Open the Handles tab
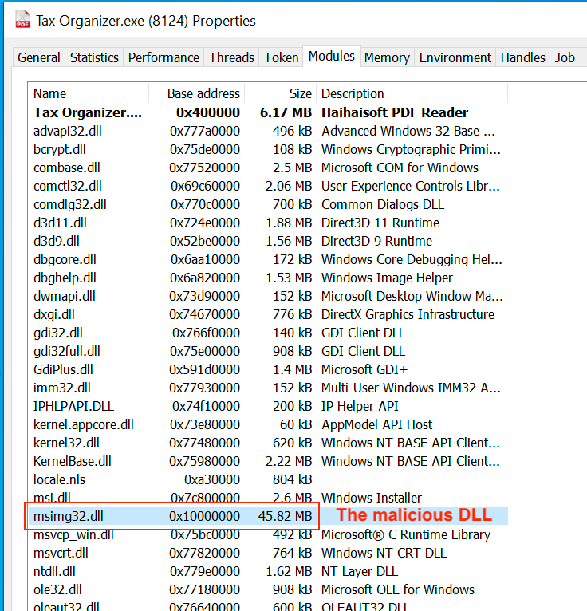This screenshot has height=611, width=587. [x=522, y=57]
